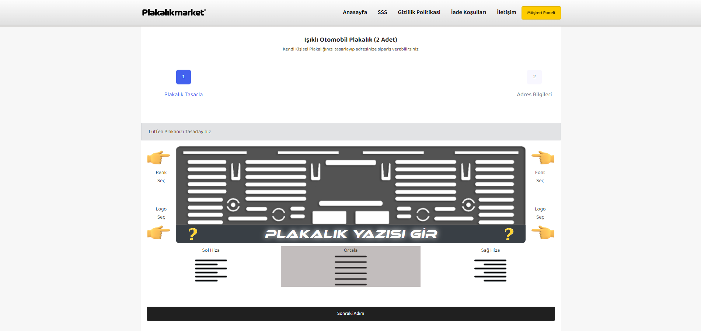Select the Sağ Hiza right-align icon
Image resolution: width=701 pixels, height=331 pixels.
[x=490, y=271]
